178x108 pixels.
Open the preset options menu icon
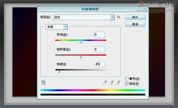[119, 17]
